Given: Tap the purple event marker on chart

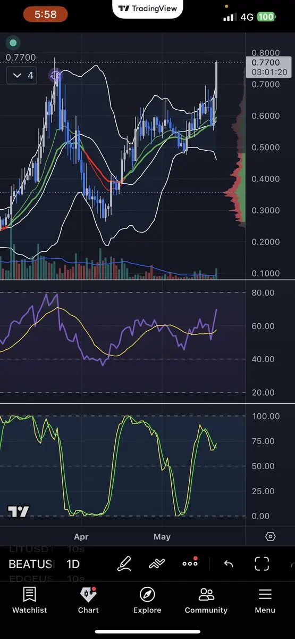Looking at the screenshot, I should [x=55, y=76].
